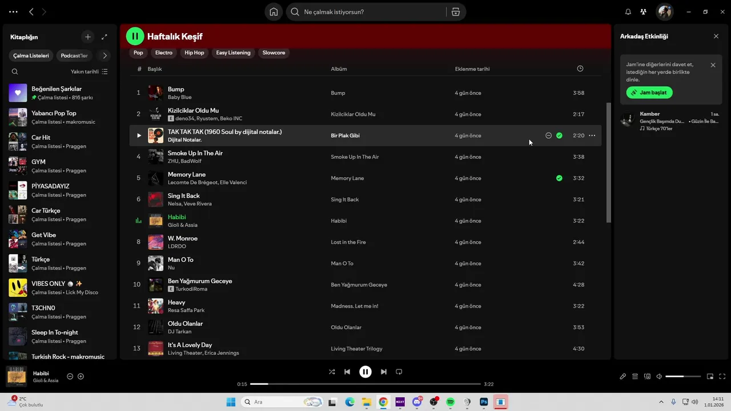Open the 'Bir Plak Gibi' album link
Viewport: 731px width, 411px height.
tap(345, 136)
